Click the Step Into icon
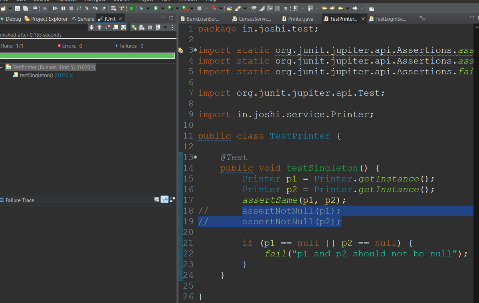This screenshot has height=303, width=479. pyautogui.click(x=87, y=8)
